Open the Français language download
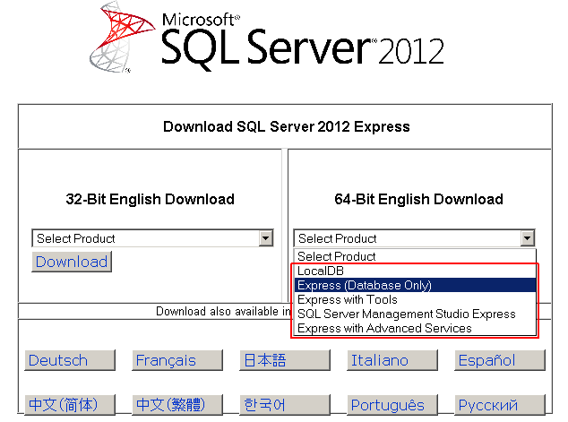This screenshot has width=568, height=422. pyautogui.click(x=177, y=360)
